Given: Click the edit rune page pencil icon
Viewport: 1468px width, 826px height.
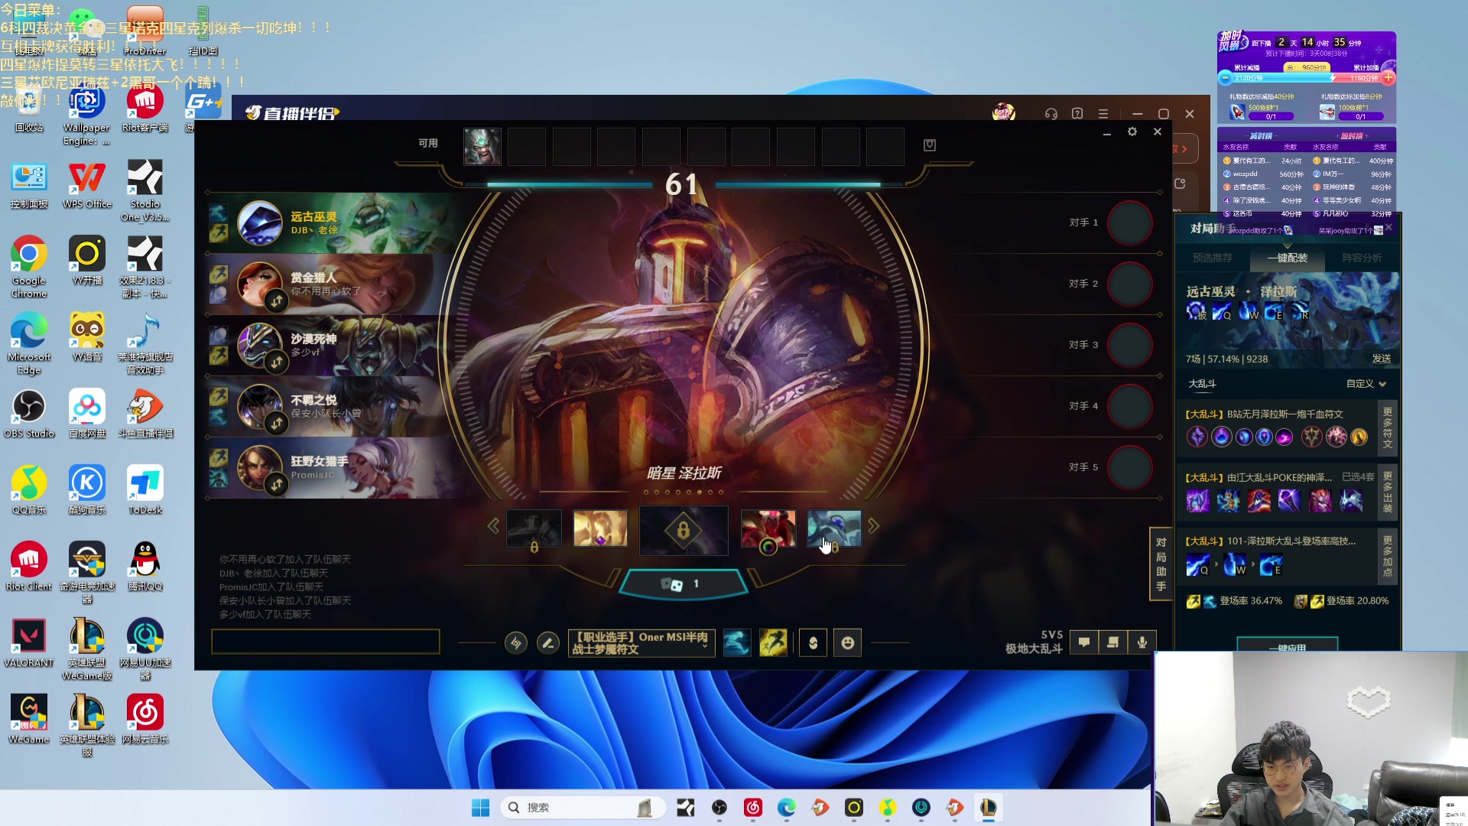Looking at the screenshot, I should pos(547,643).
